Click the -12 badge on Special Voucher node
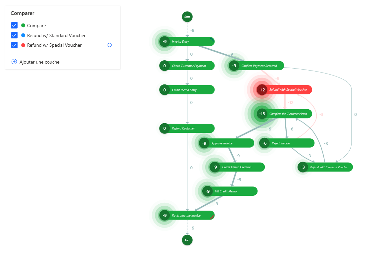 [262, 90]
